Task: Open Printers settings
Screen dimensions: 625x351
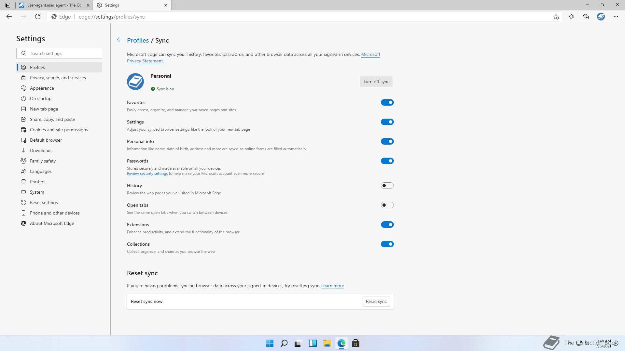Action: pos(59,182)
